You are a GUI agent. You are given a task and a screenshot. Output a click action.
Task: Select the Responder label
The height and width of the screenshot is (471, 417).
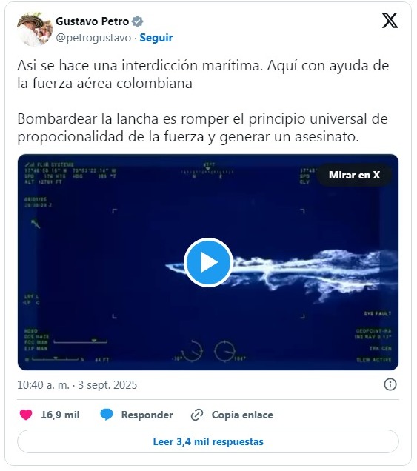pos(147,415)
